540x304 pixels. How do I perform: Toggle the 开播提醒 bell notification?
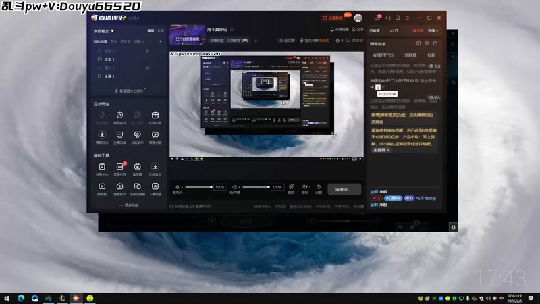[340, 29]
